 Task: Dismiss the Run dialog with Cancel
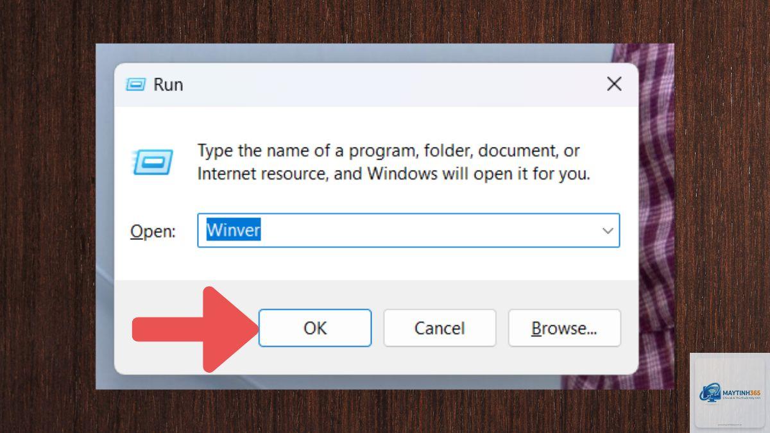[440, 328]
